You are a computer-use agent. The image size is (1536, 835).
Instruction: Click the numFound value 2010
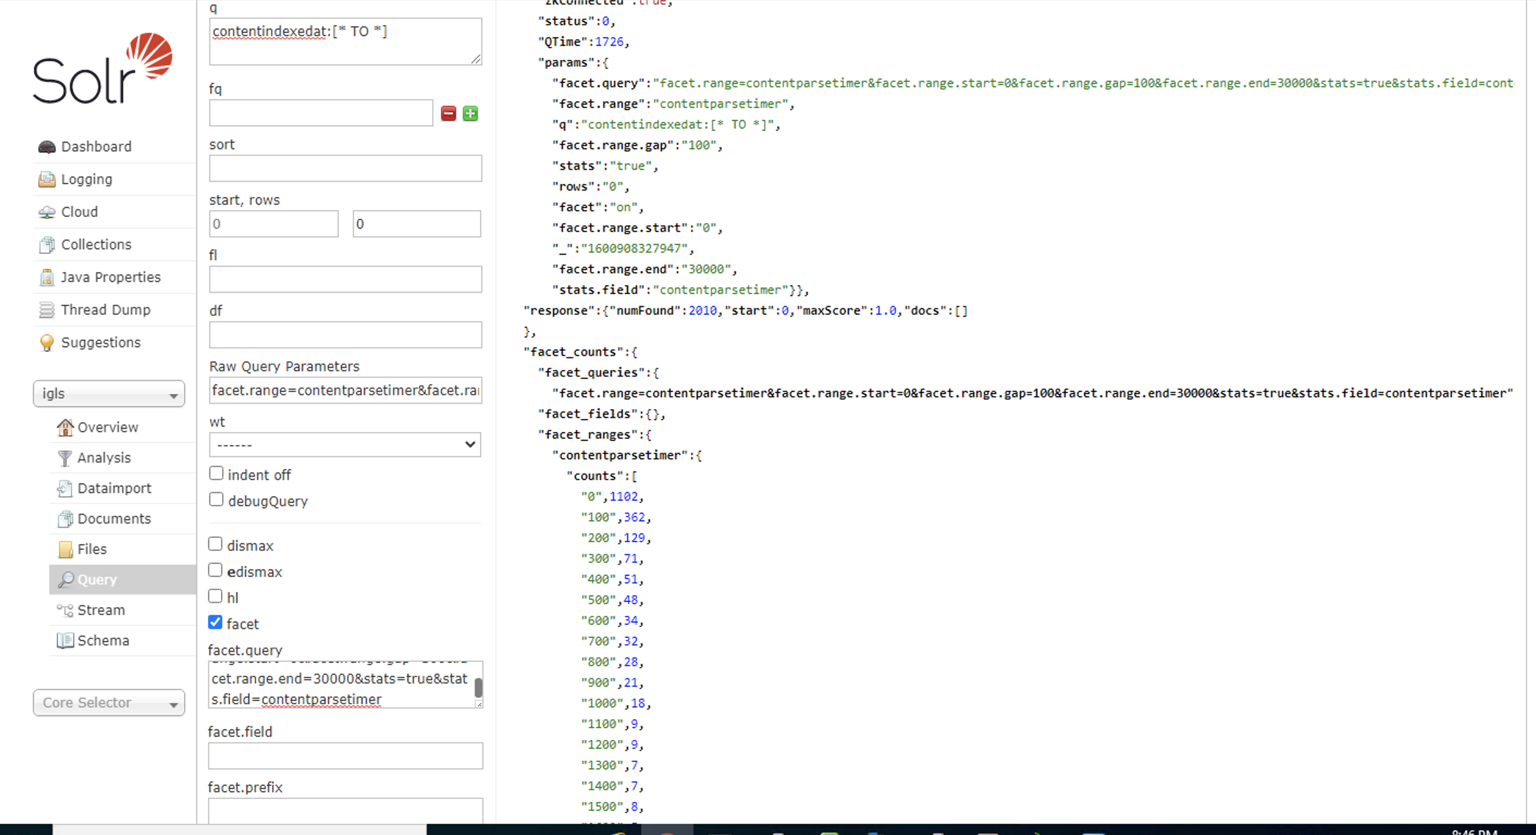point(702,311)
